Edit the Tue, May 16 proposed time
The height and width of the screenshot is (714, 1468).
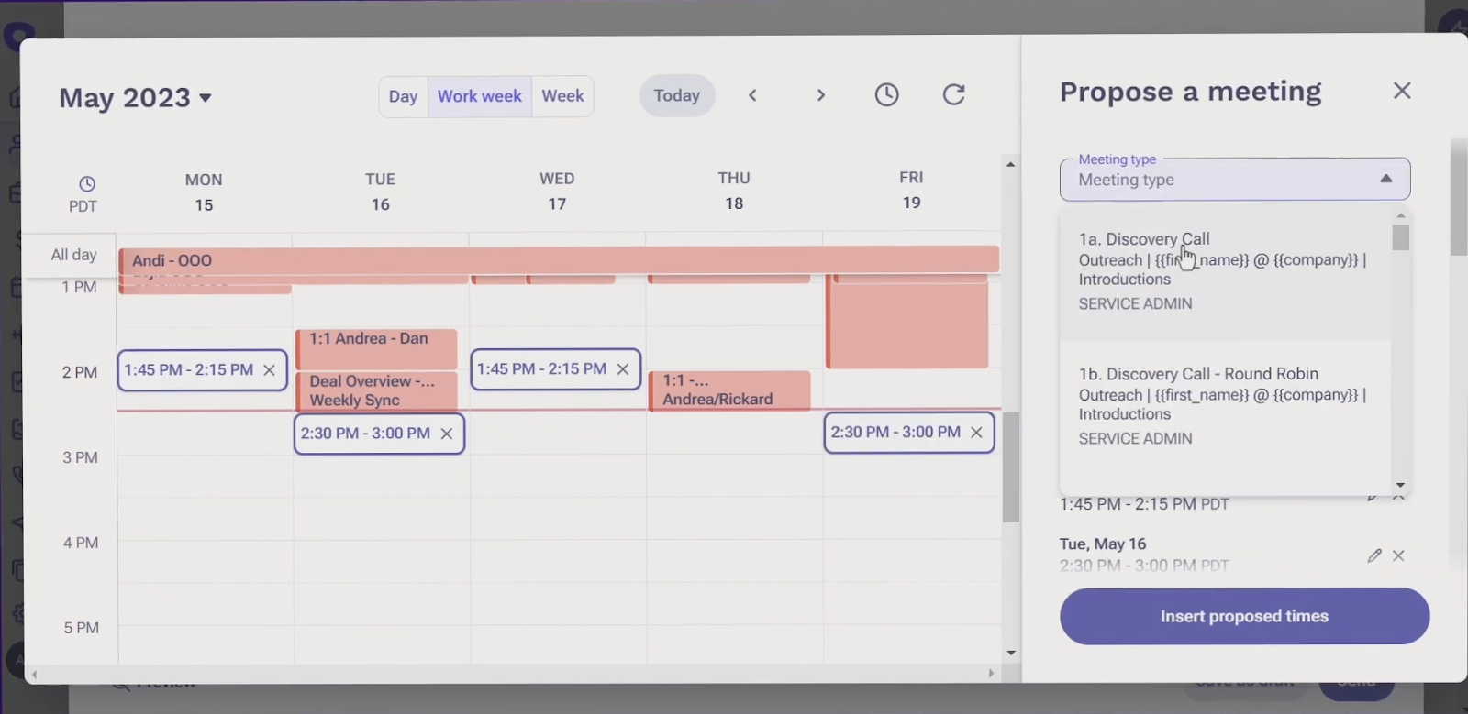click(x=1373, y=555)
